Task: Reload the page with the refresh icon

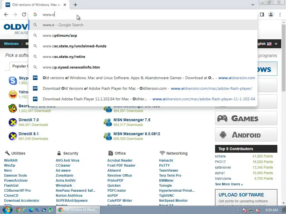Action: pos(24,14)
